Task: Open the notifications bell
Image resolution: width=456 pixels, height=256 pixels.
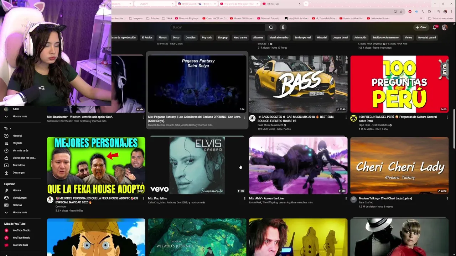Action: (x=435, y=27)
